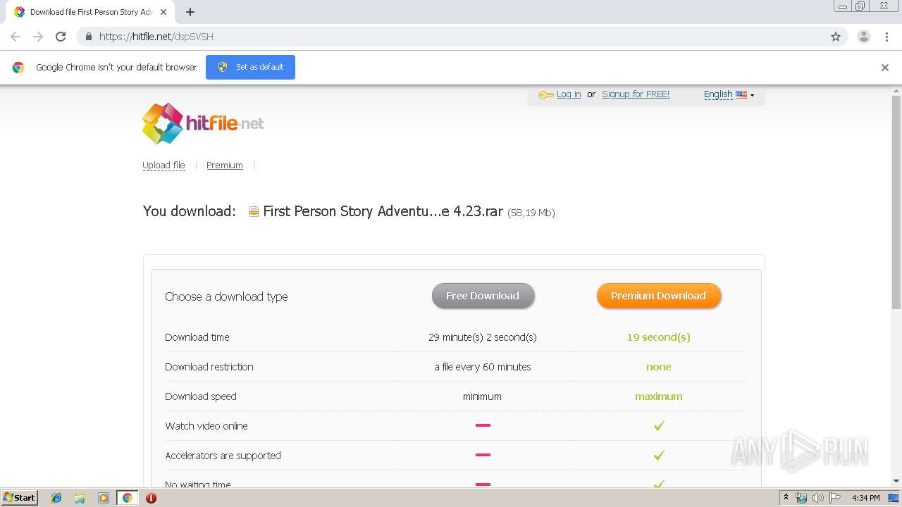Screen dimensions: 902x507
Task: Dismiss the default browser notification bar
Action: click(885, 68)
